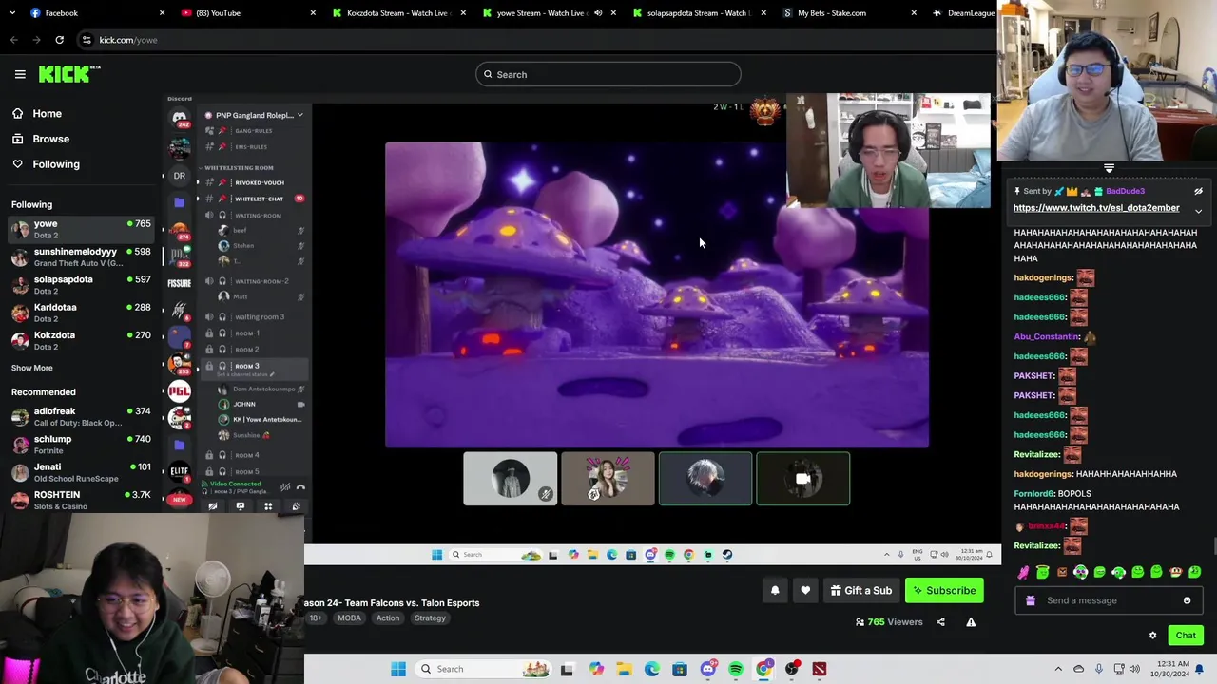Open the revoked-vouch channel
1217x684 pixels.
259,182
